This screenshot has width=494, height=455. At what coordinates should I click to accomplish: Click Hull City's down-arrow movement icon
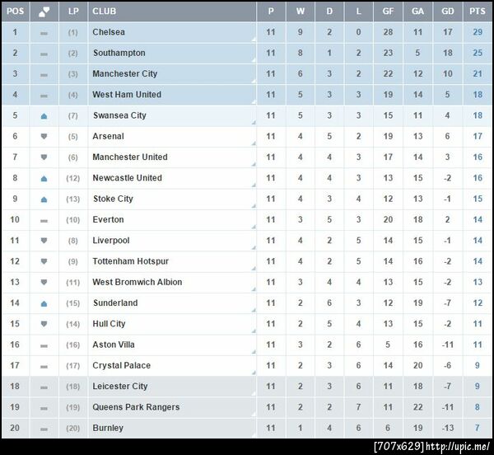coord(44,325)
